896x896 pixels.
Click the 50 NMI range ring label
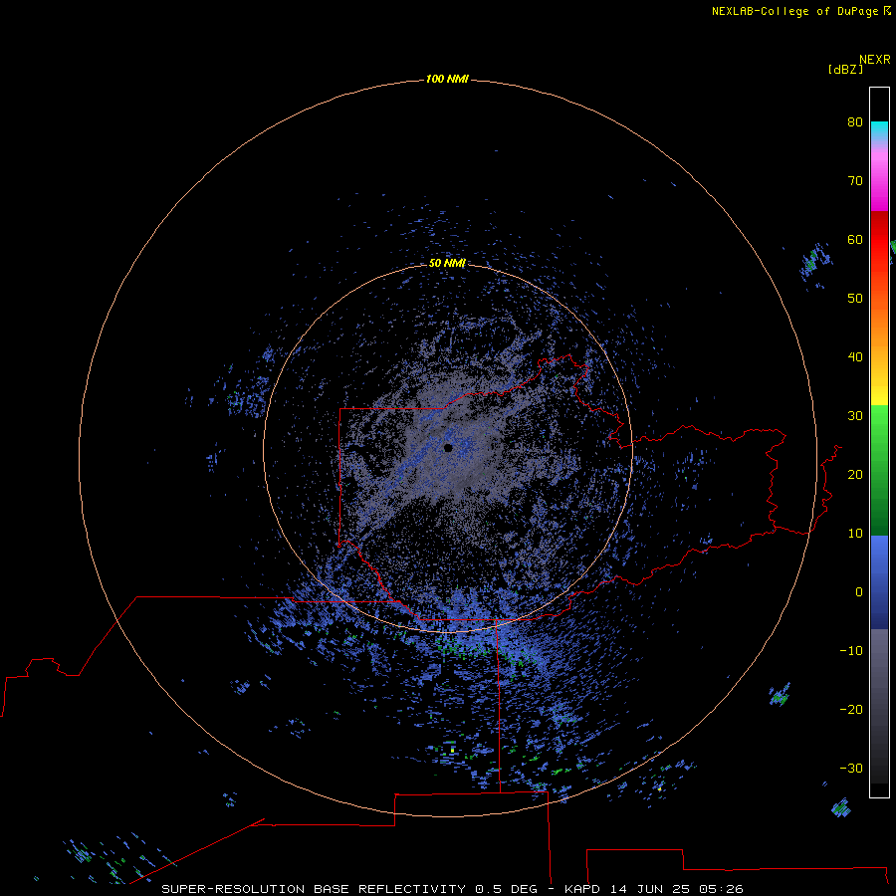click(x=447, y=263)
